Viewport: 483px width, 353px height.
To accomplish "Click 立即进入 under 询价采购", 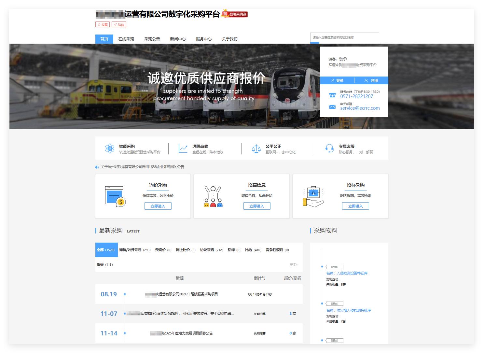I will point(158,206).
